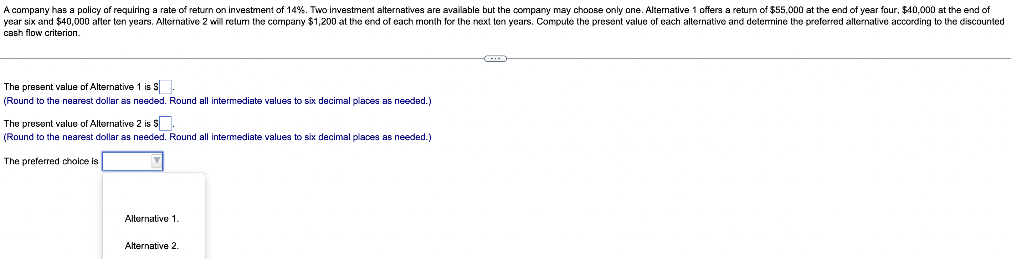Select Alternative 1 from the open dropdown
Viewport: 1011px width, 259px height.
(152, 218)
